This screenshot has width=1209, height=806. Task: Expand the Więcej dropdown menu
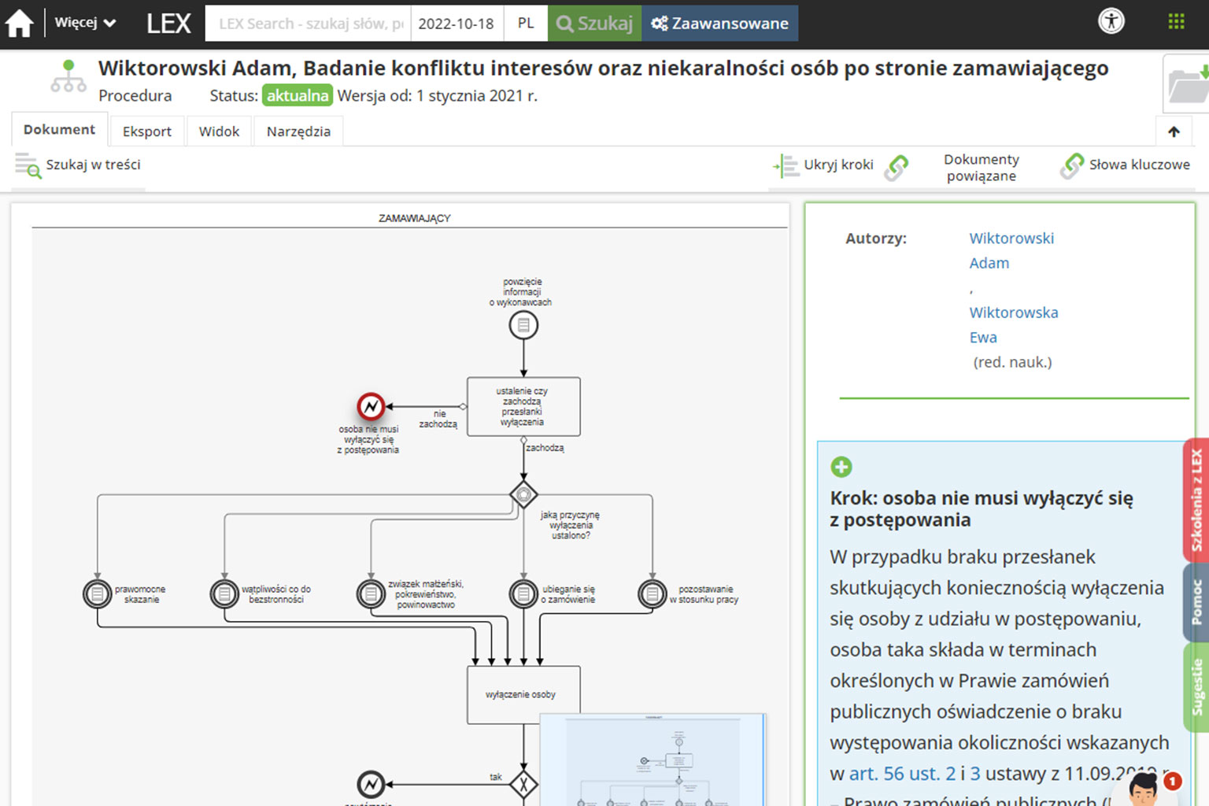[x=85, y=23]
